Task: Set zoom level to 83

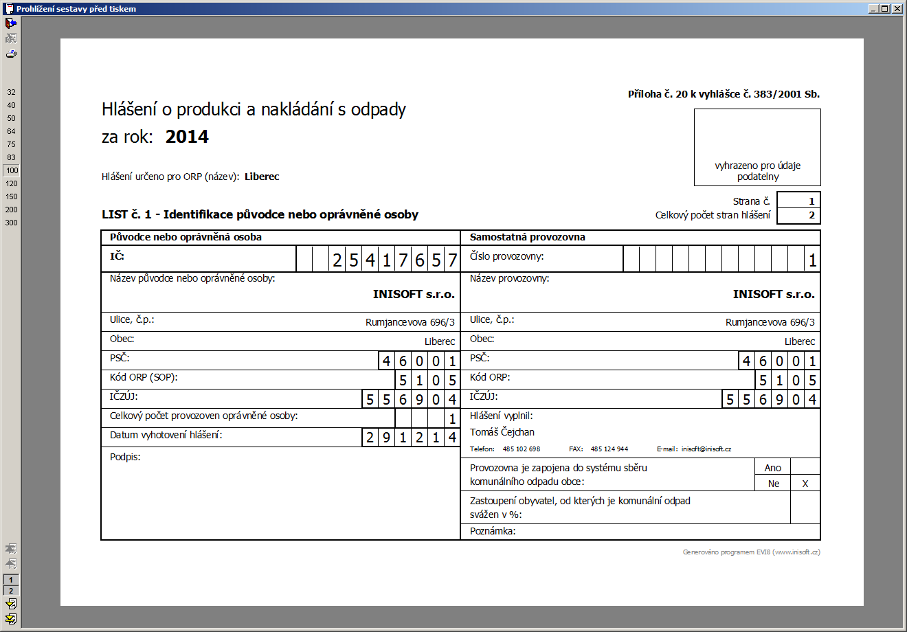Action: pos(11,157)
